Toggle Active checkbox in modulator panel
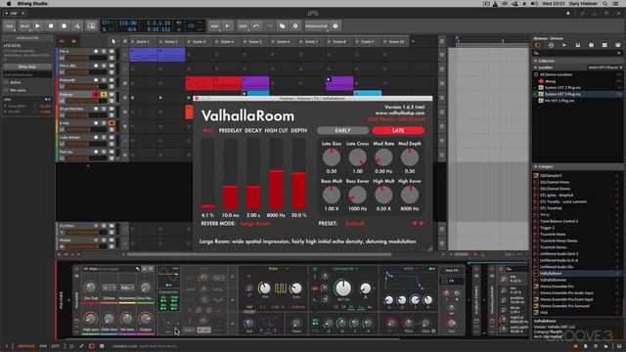Screen dimensions: 626x352 (x=6, y=82)
